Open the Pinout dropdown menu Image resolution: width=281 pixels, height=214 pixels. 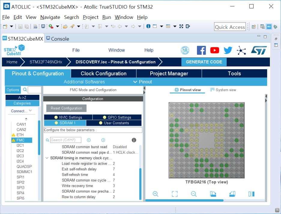click(143, 82)
